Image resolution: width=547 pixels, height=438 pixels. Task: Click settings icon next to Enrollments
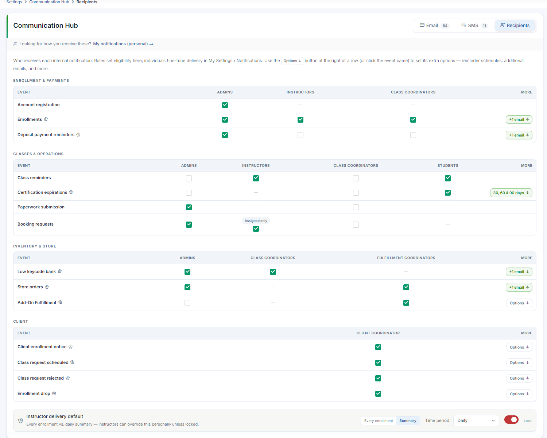point(46,119)
